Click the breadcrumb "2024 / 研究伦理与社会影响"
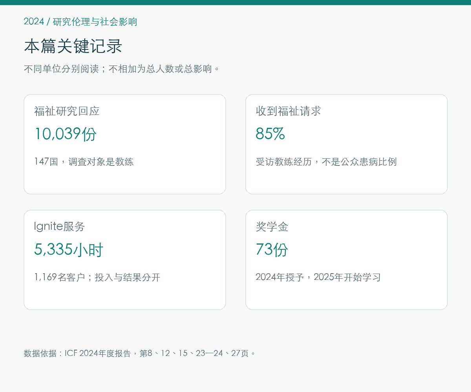Viewport: 471px width, 392px height. [80, 22]
